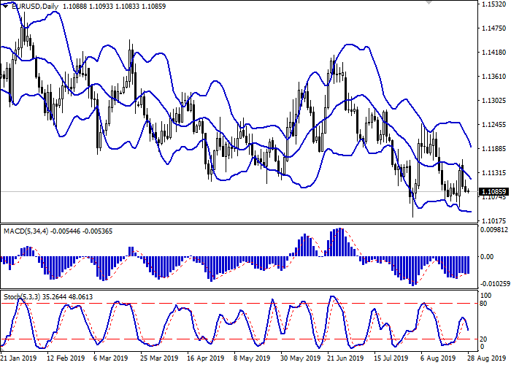Click the current price tag 1.10859
This screenshot has height=365, width=511.
tap(494, 192)
